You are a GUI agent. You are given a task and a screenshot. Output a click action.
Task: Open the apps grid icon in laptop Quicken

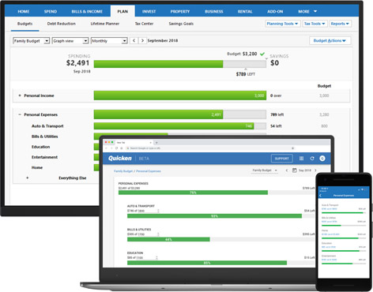301,159
